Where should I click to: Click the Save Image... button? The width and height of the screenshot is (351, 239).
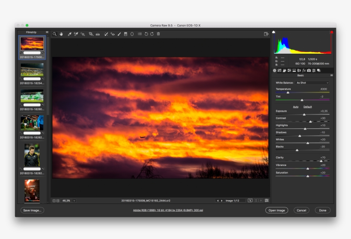[x=32, y=210]
